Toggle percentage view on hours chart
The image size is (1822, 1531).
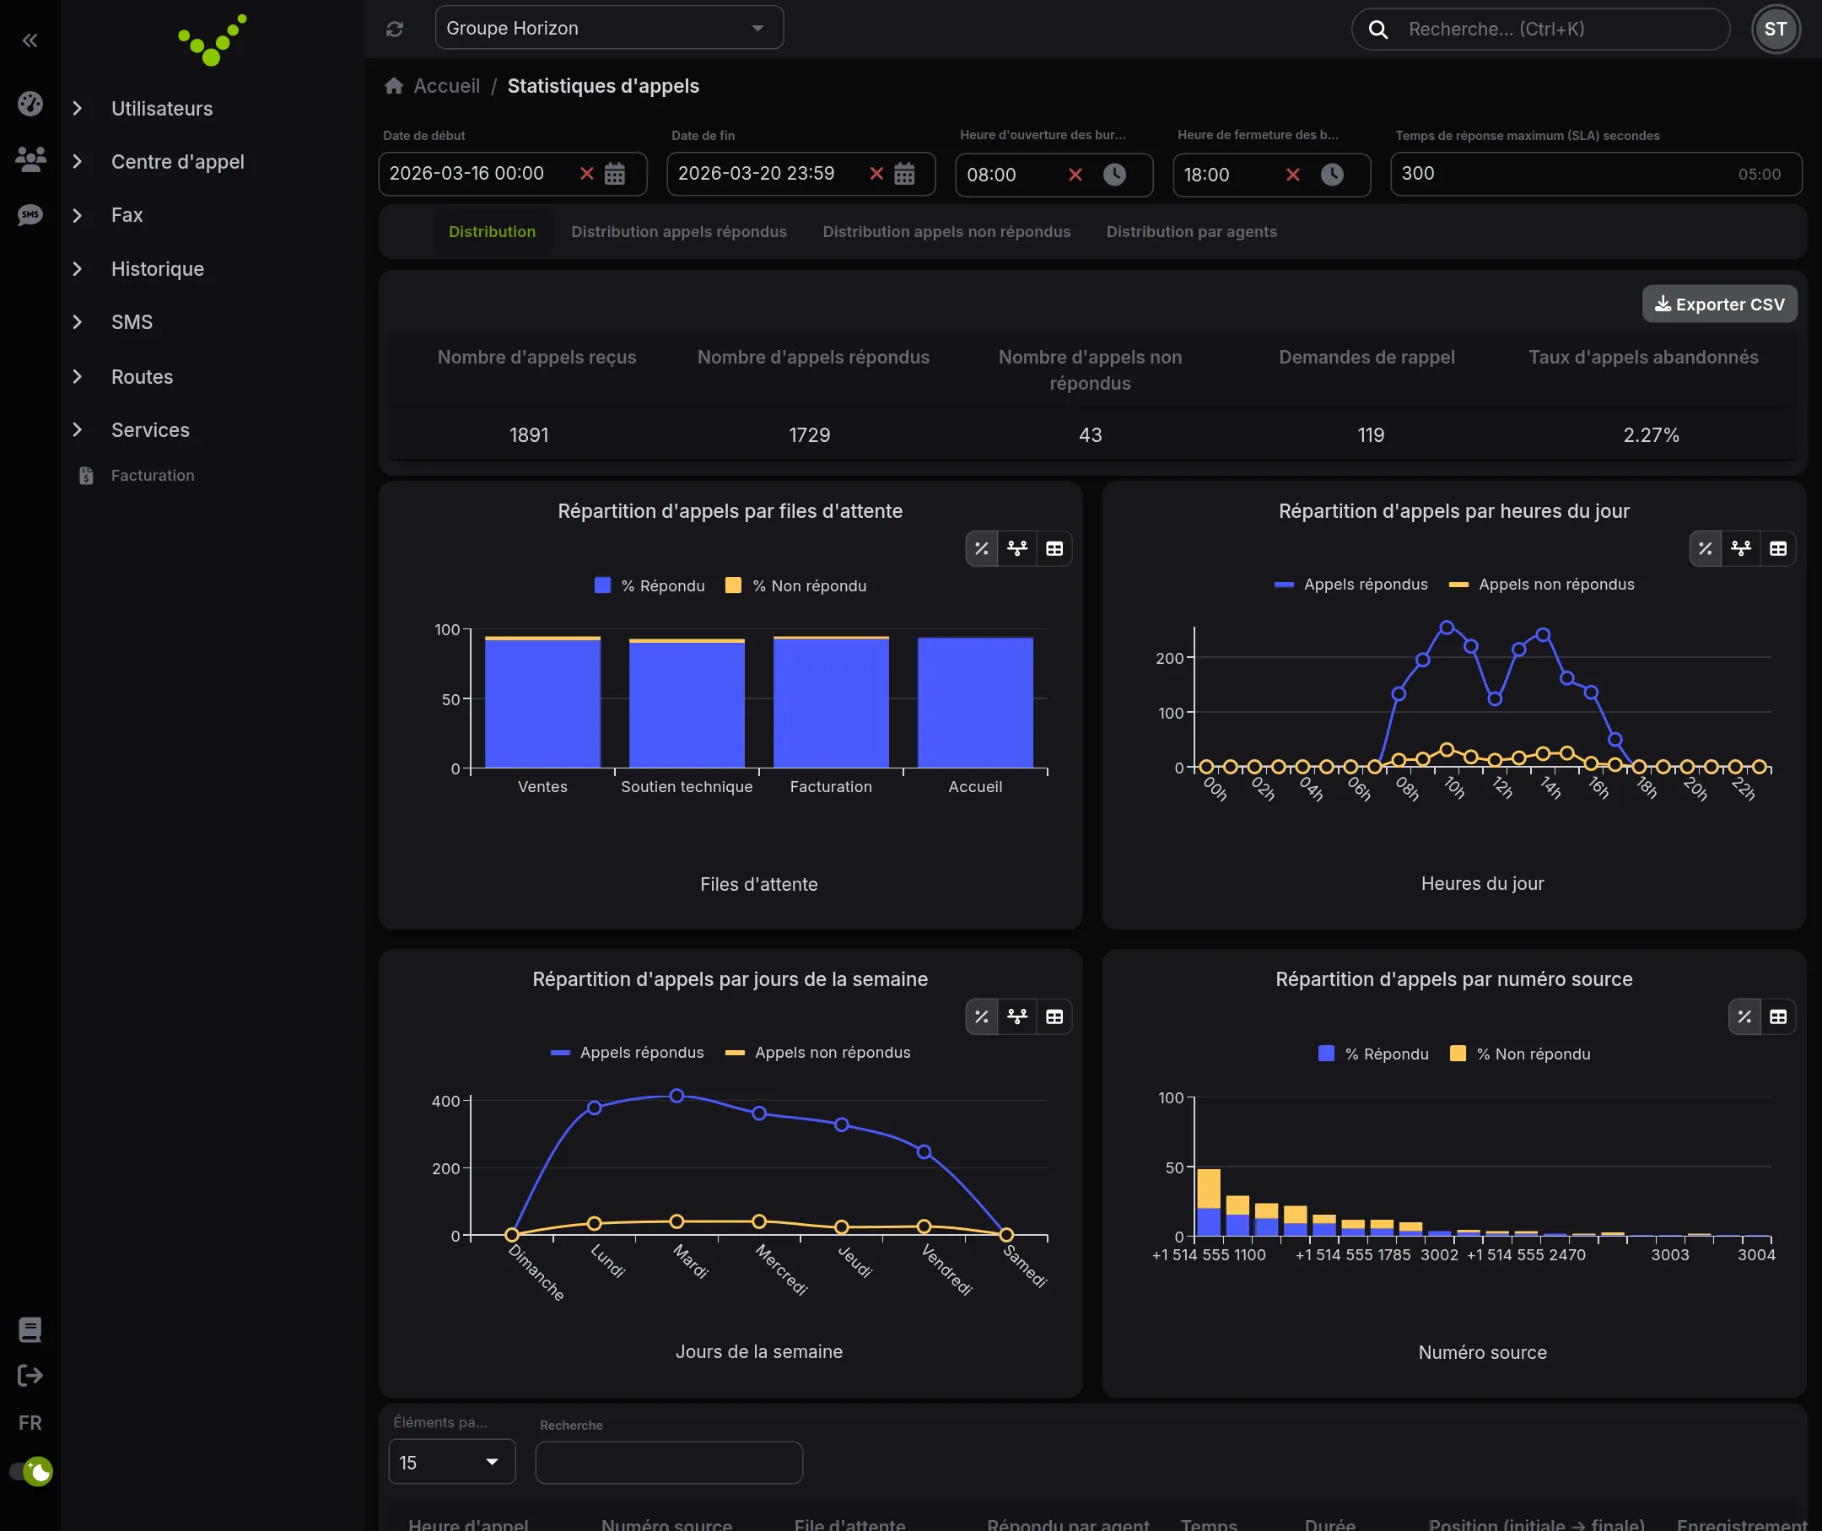coord(1705,548)
